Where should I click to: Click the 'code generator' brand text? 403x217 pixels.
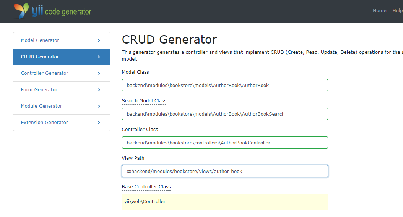coord(68,12)
